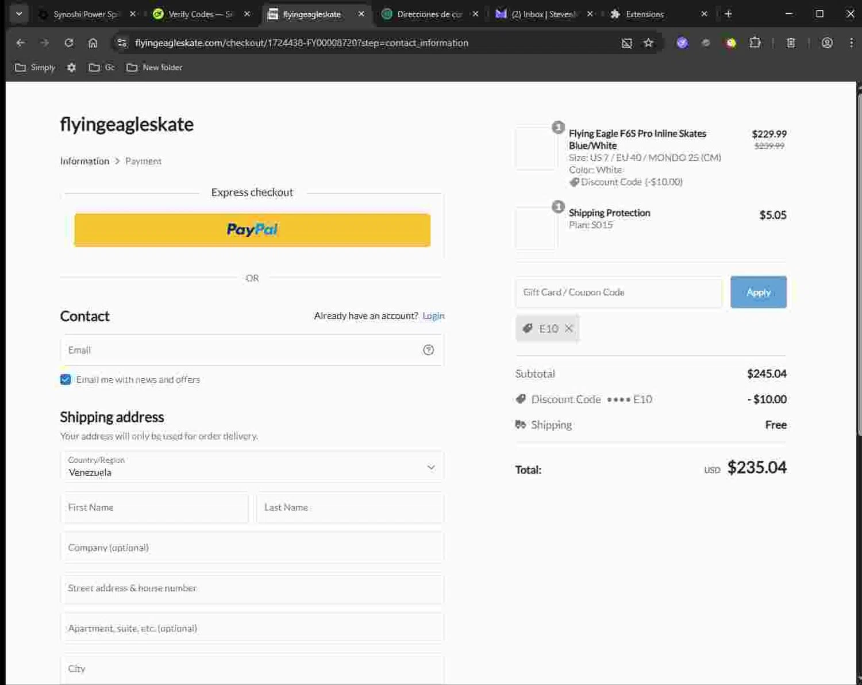Screen dimensions: 862x685
Task: Click the Shipping Protection $5.05 price
Action: [x=773, y=215]
